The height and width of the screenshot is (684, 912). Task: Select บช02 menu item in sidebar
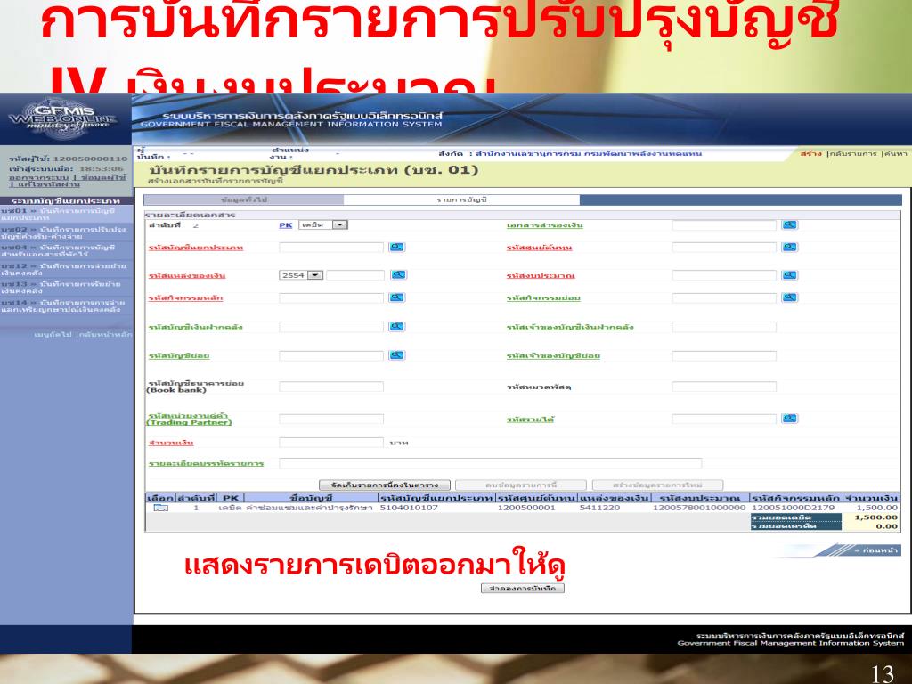[x=66, y=232]
